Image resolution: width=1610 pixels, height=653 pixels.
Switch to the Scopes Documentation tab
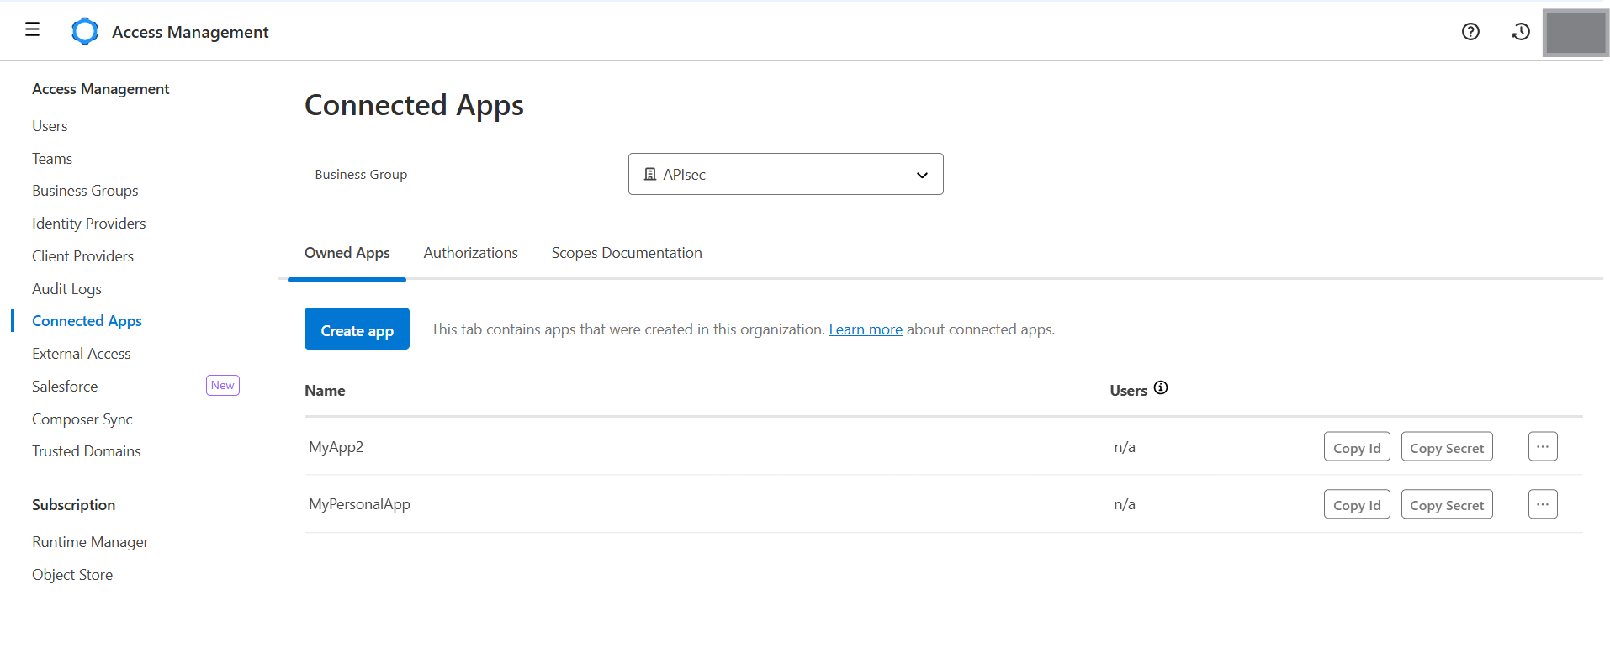pyautogui.click(x=627, y=253)
